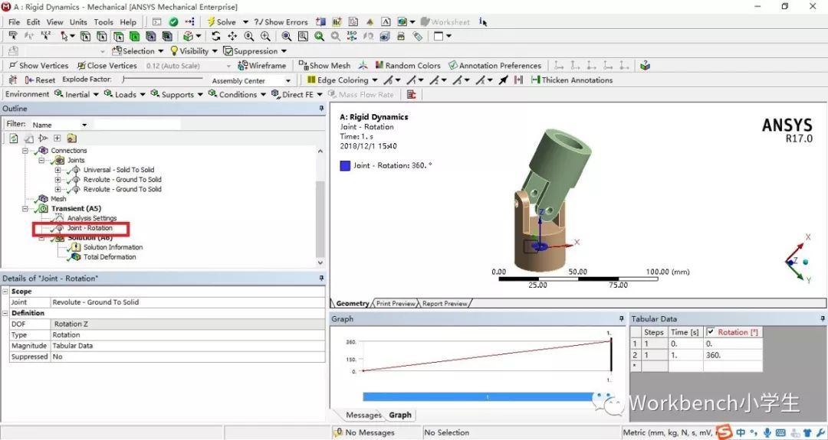Select Total Deformation result
The height and width of the screenshot is (440, 828).
tap(110, 257)
